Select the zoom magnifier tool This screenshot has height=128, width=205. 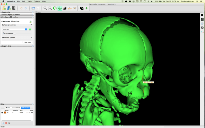click(x=45, y=8)
